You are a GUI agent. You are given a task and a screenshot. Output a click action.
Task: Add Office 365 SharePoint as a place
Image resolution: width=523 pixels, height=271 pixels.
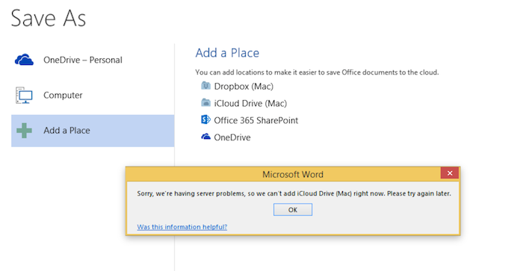256,120
